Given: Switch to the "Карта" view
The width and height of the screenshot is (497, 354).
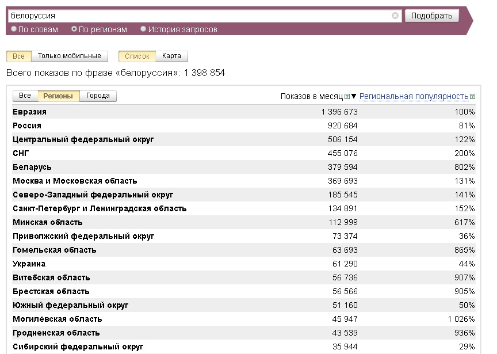Looking at the screenshot, I should [171, 56].
